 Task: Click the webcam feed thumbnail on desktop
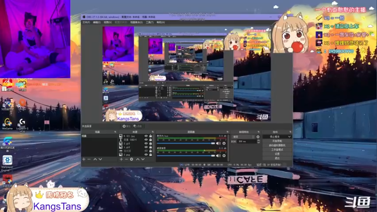point(35,39)
